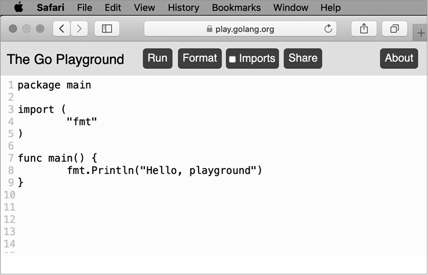The image size is (428, 275).
Task: Click the Safari forward navigation arrow
Action: click(79, 29)
